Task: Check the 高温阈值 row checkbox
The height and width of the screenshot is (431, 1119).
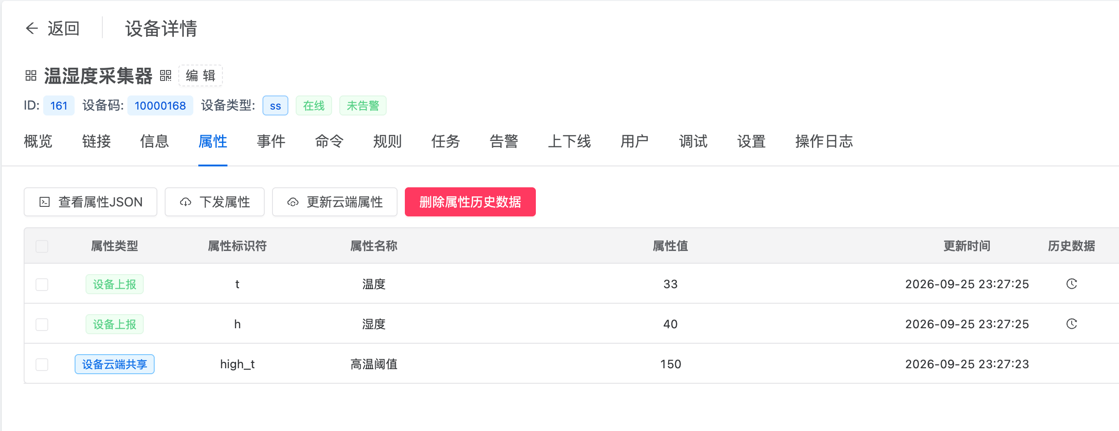Action: coord(42,364)
